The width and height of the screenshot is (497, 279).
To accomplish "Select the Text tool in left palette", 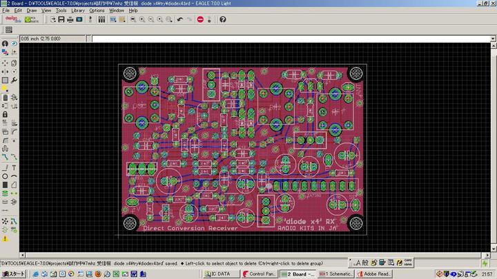I will click(x=14, y=167).
